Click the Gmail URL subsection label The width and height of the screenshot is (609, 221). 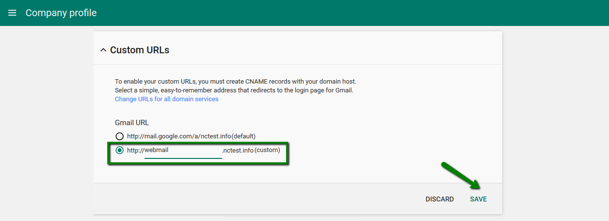(x=132, y=123)
